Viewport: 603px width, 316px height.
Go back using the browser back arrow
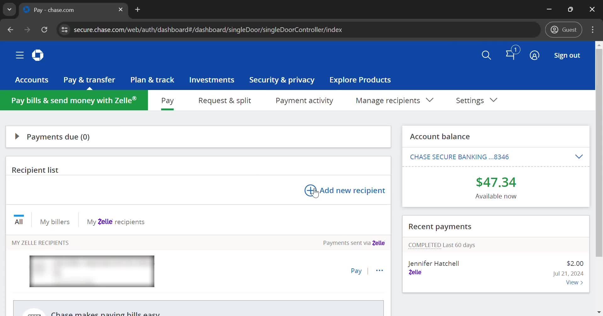(10, 29)
